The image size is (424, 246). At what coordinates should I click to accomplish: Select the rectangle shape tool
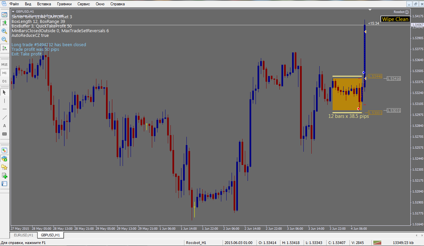(x=4, y=134)
